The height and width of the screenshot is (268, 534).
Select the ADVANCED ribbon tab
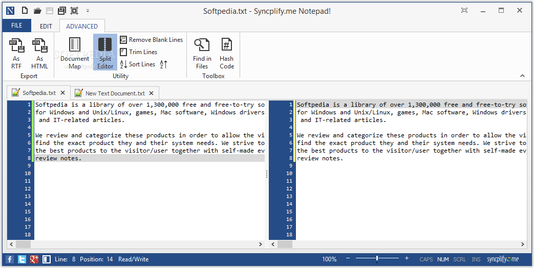(x=82, y=26)
